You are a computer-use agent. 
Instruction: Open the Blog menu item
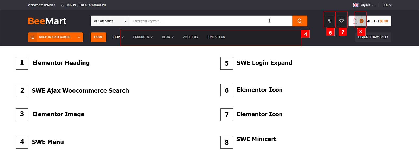coord(168,37)
